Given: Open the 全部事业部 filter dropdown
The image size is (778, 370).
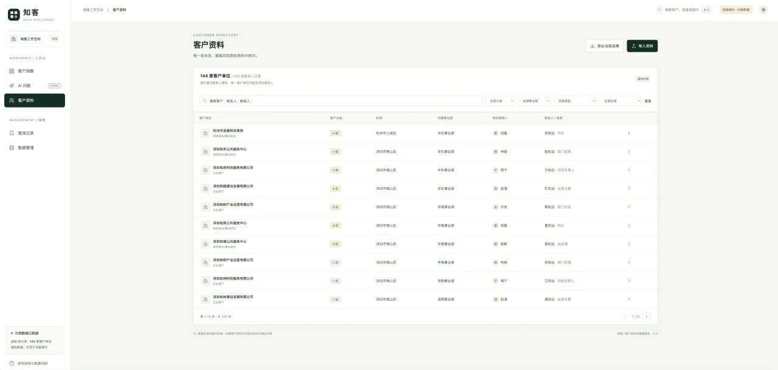Looking at the screenshot, I should coord(535,101).
